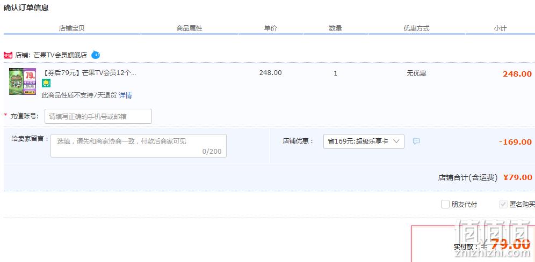The width and height of the screenshot is (535, 262).
Task: Click the unit price 248.00 value
Action: [271, 73]
